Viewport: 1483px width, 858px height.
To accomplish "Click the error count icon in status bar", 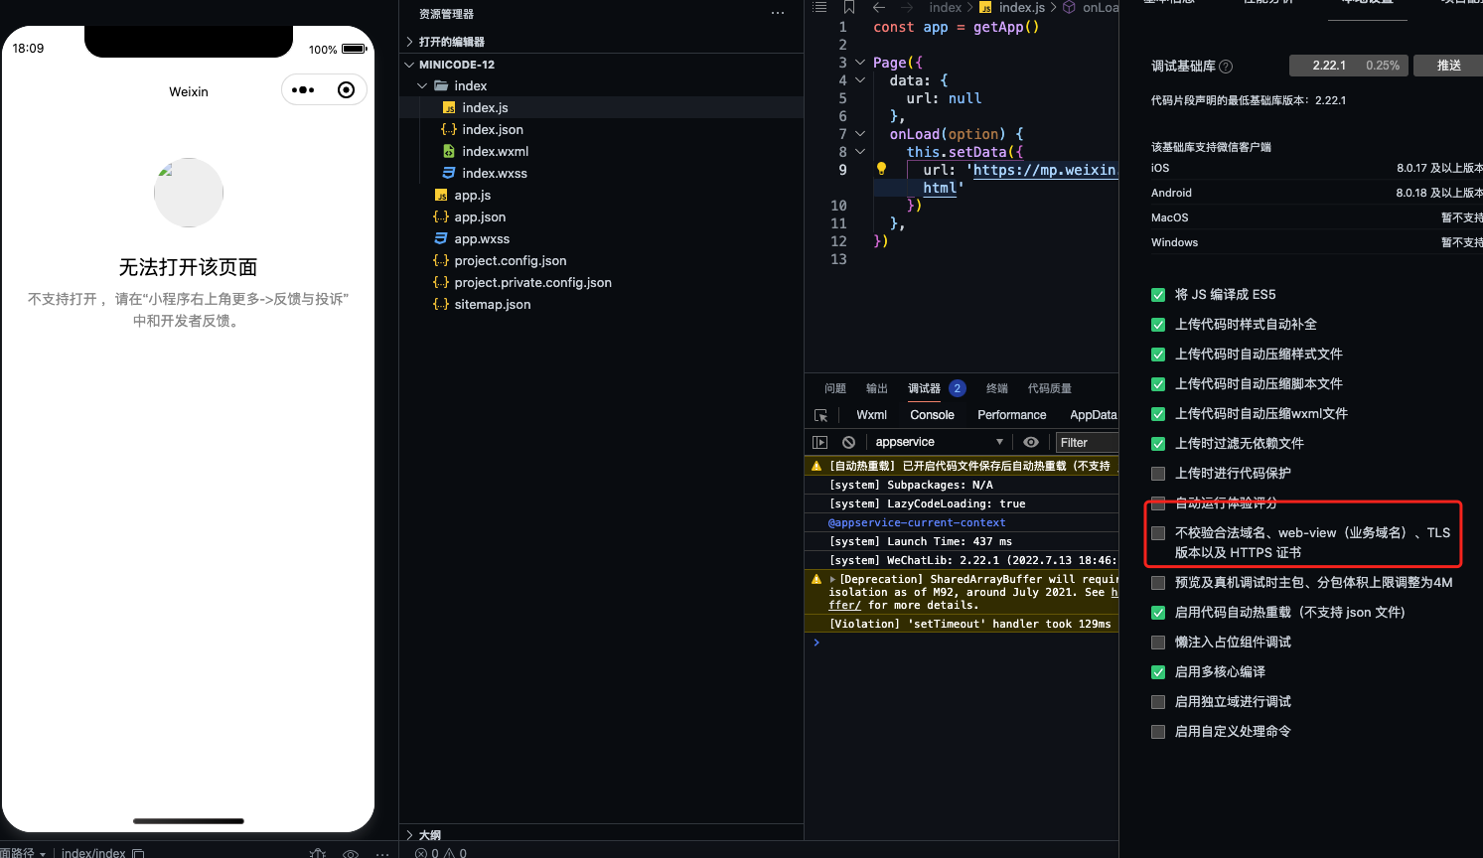I will [x=421, y=853].
